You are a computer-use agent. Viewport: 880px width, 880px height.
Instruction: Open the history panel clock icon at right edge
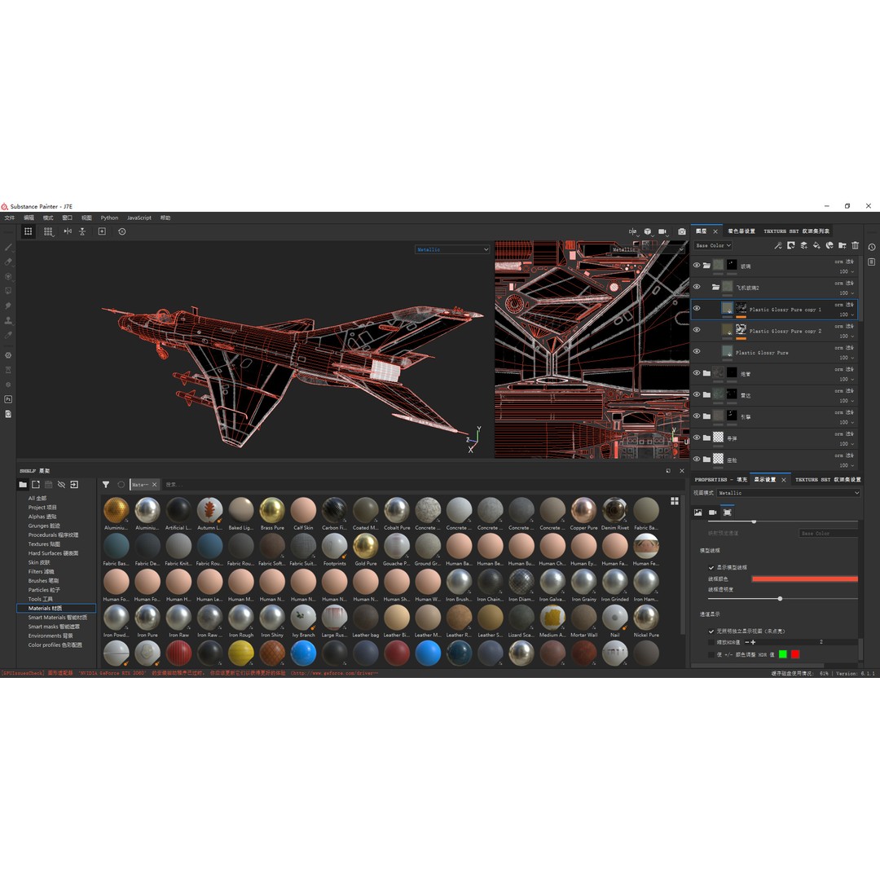(x=872, y=247)
